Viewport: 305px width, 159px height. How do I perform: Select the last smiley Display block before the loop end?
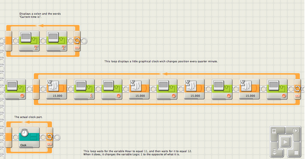pyautogui.click(x=277, y=89)
